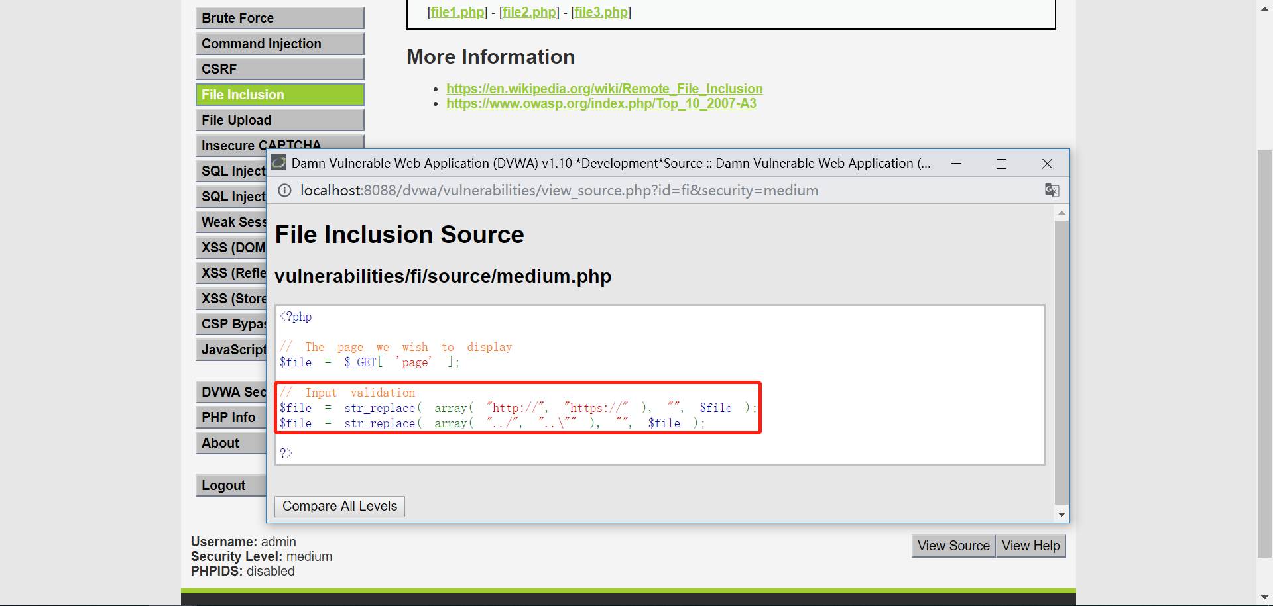This screenshot has height=606, width=1273.
Task: Open Brute Force menu item
Action: [x=280, y=18]
